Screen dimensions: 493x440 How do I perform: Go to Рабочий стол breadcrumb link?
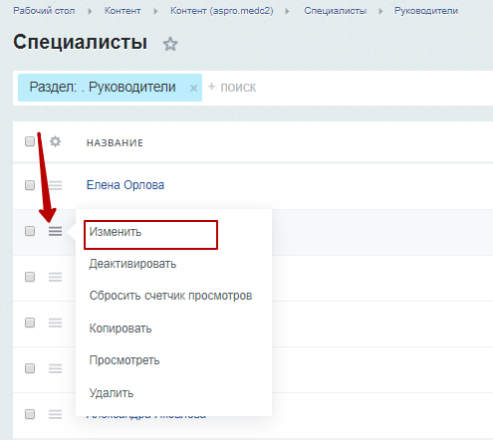(x=44, y=11)
